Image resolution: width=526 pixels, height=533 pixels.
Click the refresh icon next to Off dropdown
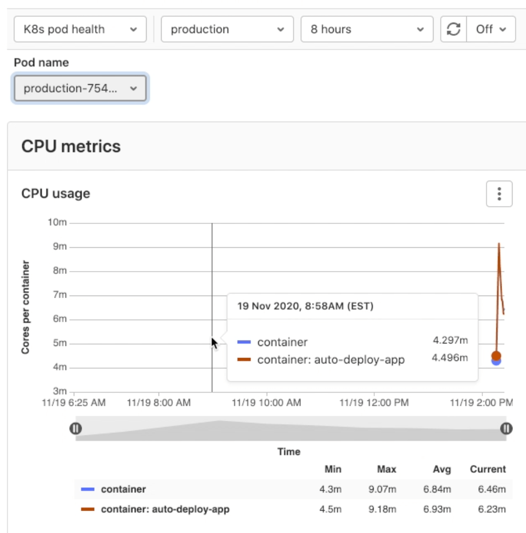454,29
